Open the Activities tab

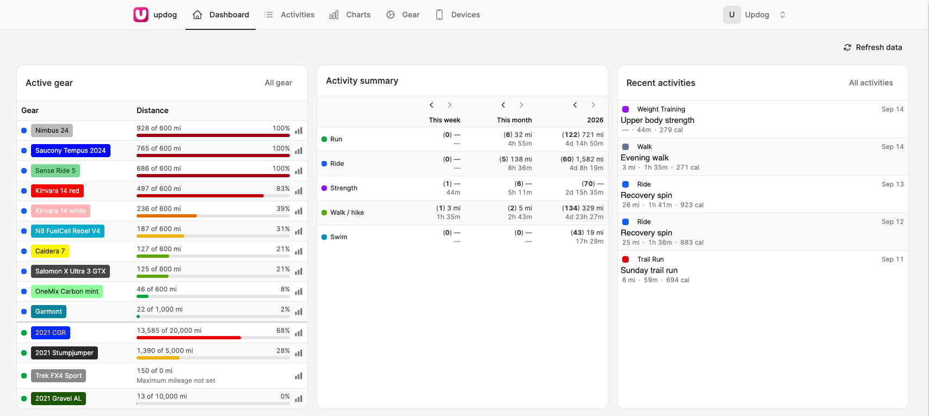[289, 15]
